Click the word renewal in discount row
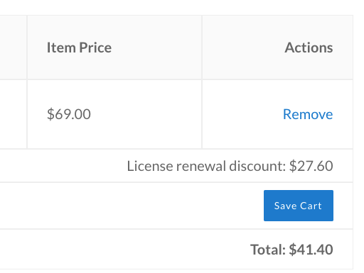 click(201, 166)
